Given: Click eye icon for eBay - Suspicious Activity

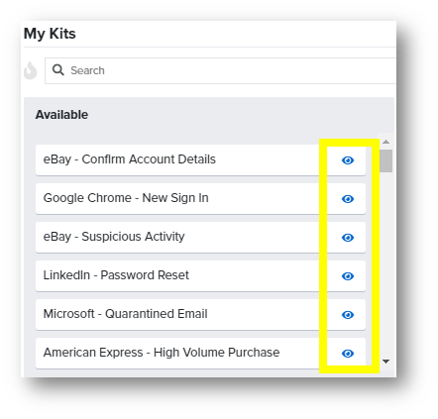Looking at the screenshot, I should point(348,238).
